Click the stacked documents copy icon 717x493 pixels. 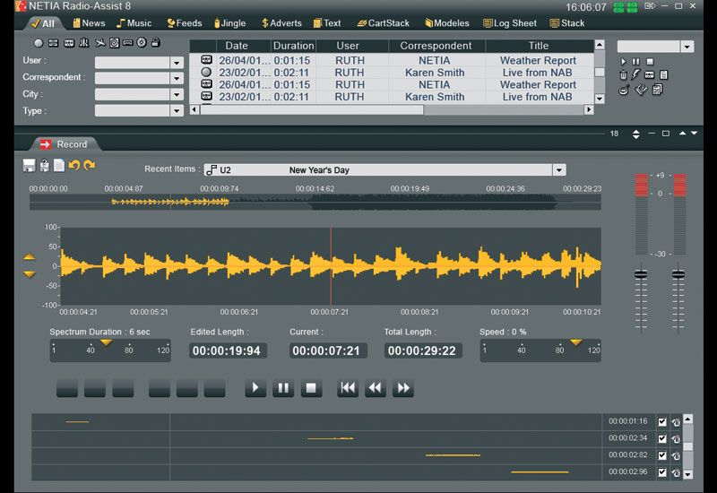(658, 90)
